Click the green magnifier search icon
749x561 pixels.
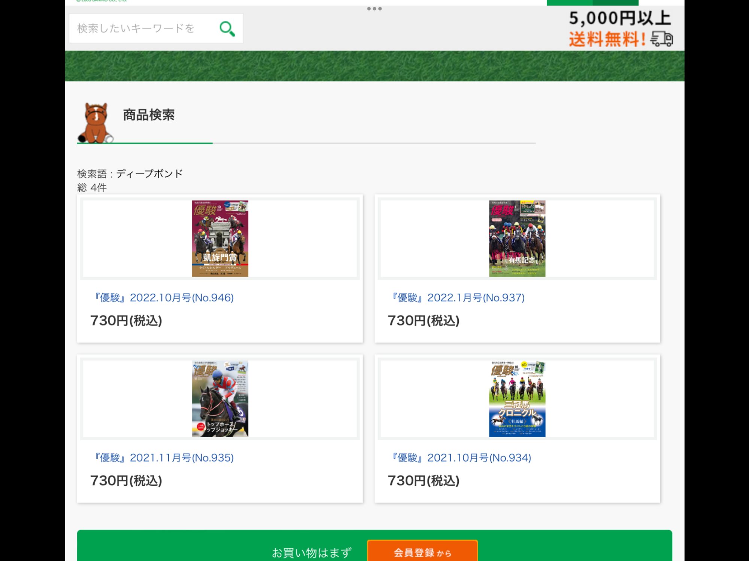tap(227, 28)
